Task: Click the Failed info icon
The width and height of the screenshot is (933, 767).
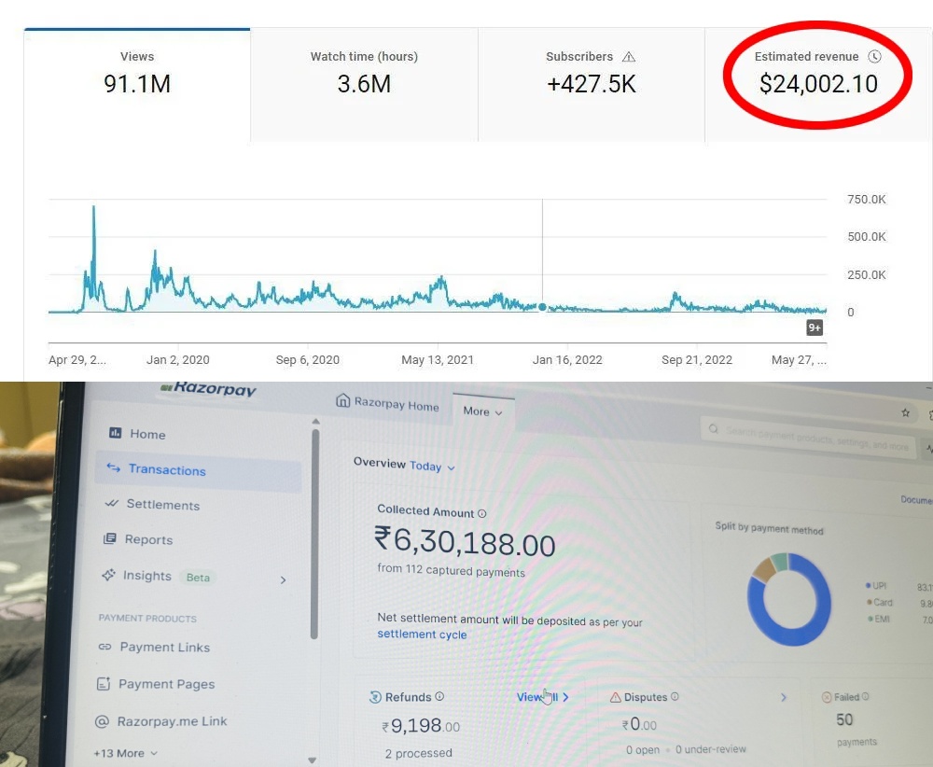Action: tap(865, 696)
